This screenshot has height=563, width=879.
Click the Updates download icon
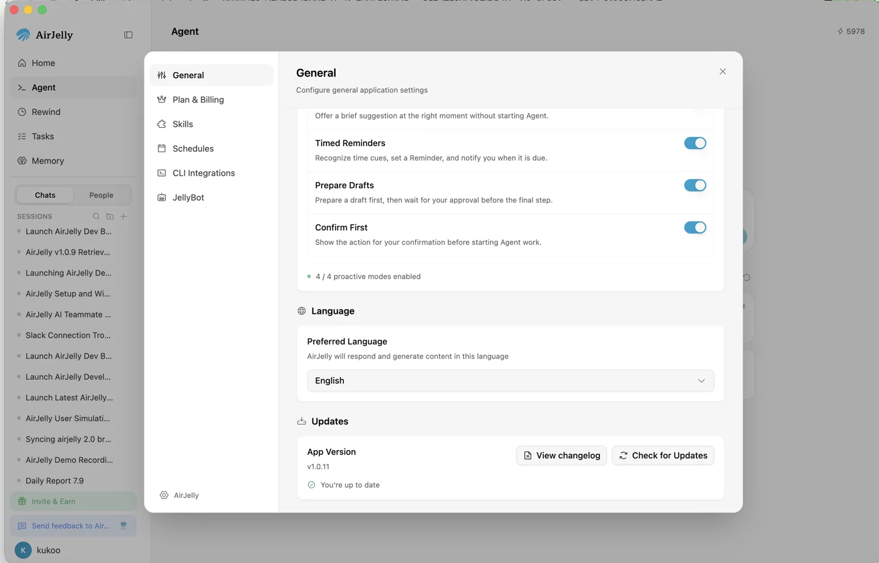[x=302, y=421]
